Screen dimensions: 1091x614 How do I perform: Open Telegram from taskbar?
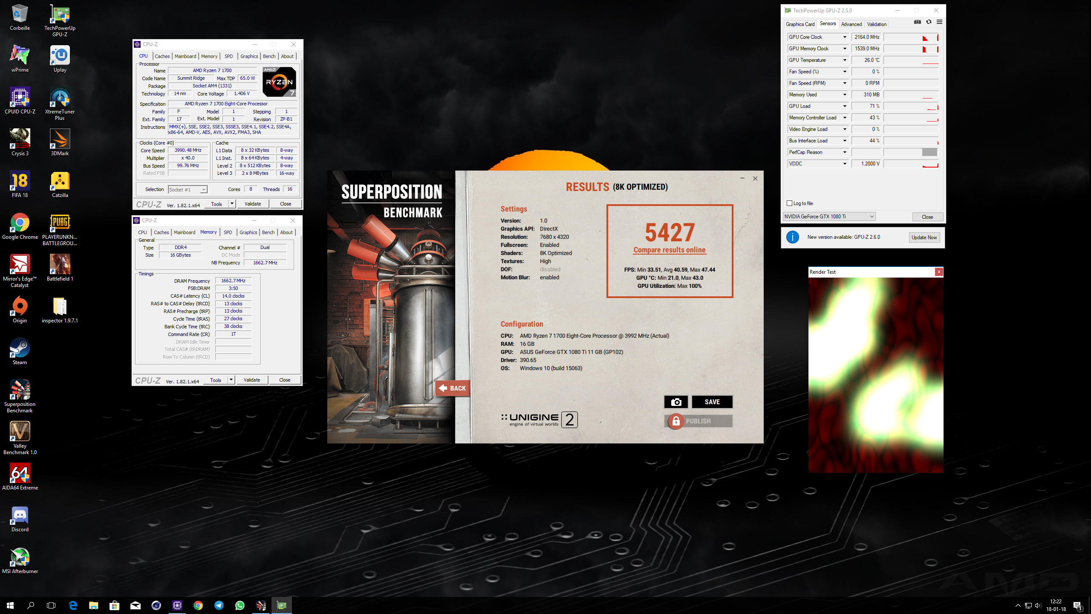pos(219,605)
